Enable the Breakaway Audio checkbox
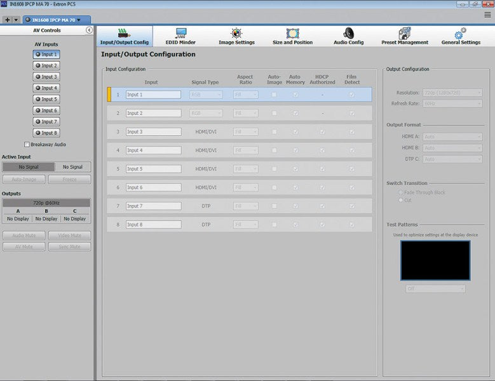 coord(27,144)
